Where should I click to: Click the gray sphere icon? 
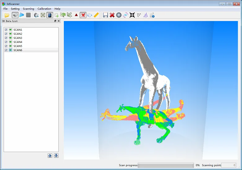click(119, 15)
